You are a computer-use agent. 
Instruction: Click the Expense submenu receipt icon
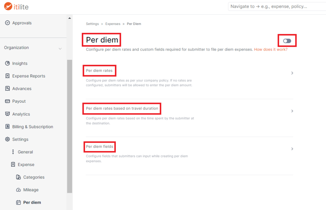click(x=13, y=164)
